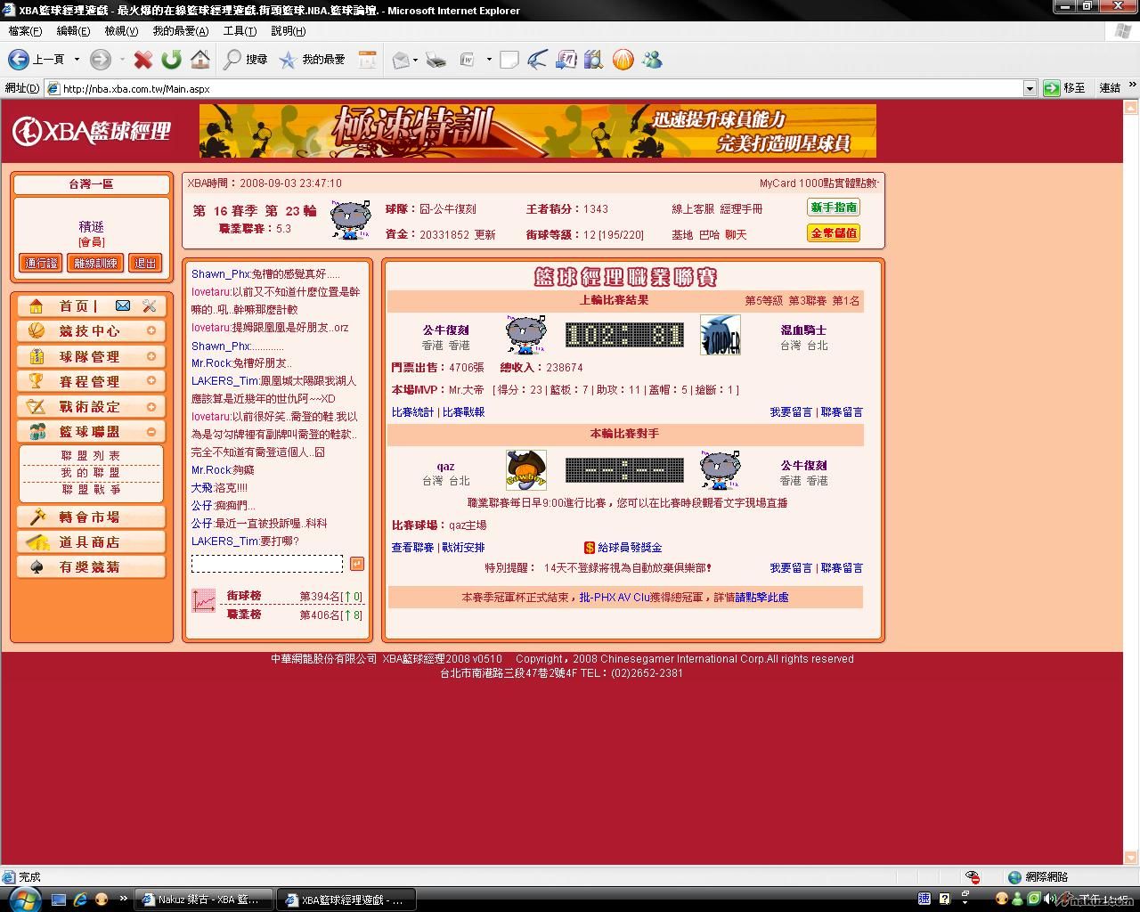Click the 金幣儲值 button
Screen dimensions: 1140x912
[834, 233]
